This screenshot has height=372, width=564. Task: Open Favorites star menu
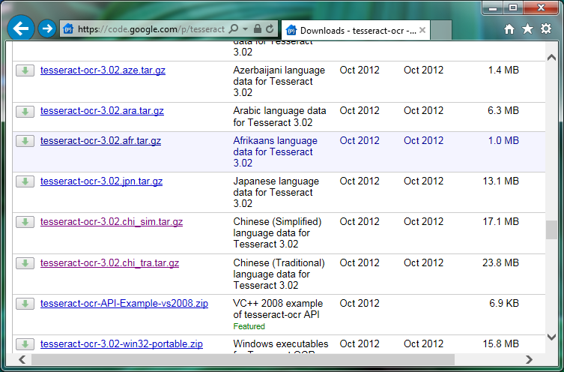click(x=527, y=28)
